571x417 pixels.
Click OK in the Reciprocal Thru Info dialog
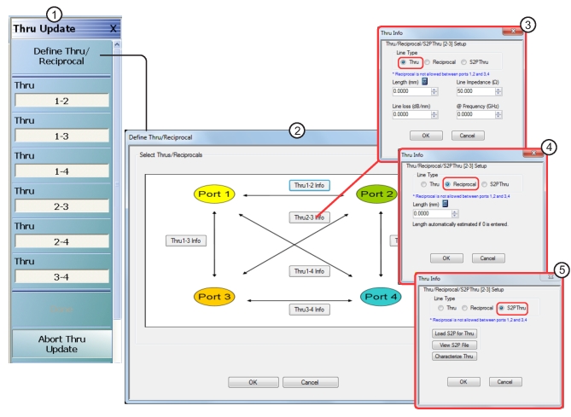pos(446,258)
